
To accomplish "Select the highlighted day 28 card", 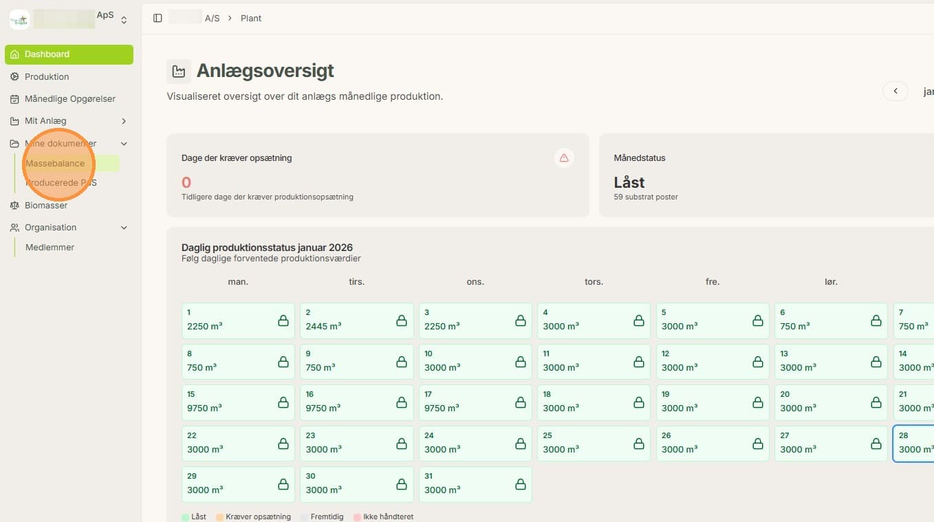I will (913, 444).
